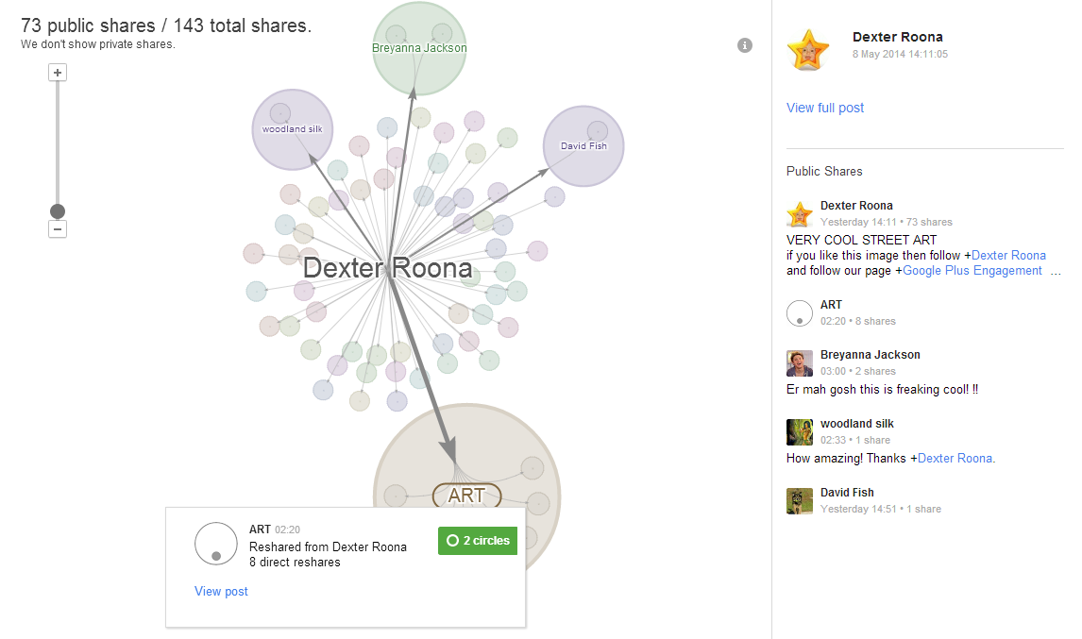Screen dimensions: 1082x639
Task: Click the zoom in plus control
Action: pos(58,72)
